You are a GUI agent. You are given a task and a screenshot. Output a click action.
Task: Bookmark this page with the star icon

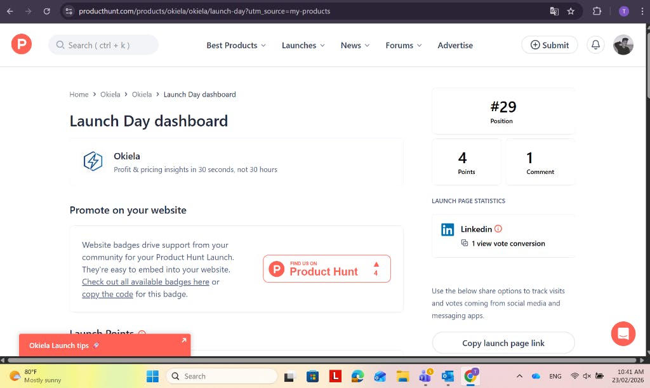click(571, 11)
